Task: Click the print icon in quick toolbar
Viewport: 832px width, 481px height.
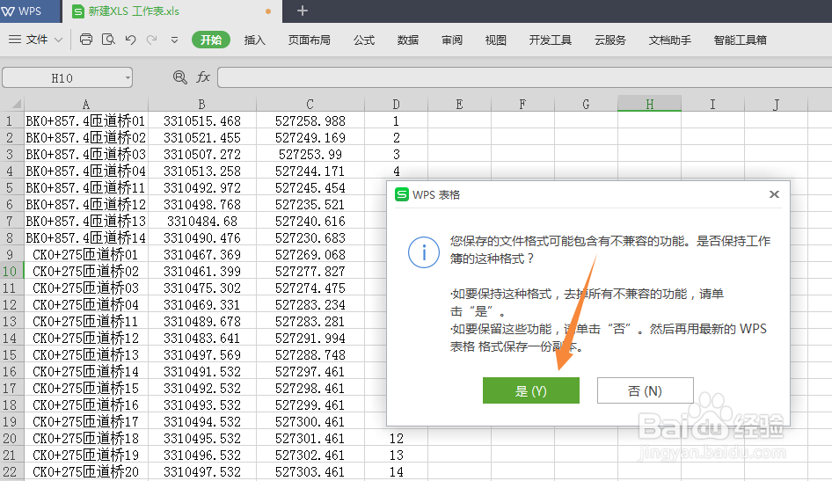Action: [86, 40]
